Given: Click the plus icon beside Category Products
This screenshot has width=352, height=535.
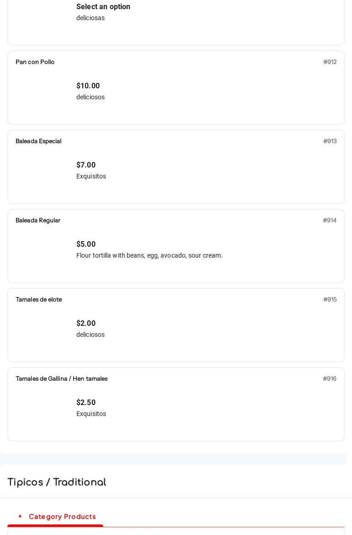Looking at the screenshot, I should coord(20,516).
